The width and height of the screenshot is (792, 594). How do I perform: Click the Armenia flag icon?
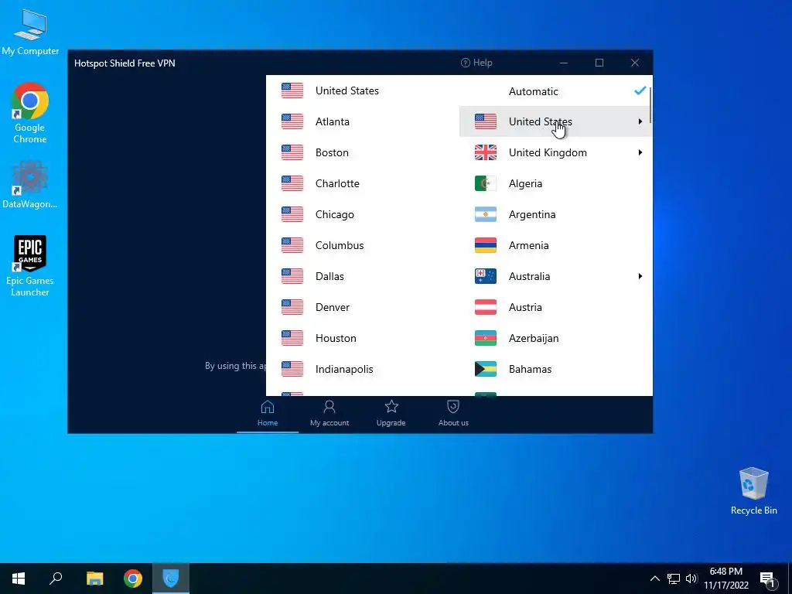(486, 245)
